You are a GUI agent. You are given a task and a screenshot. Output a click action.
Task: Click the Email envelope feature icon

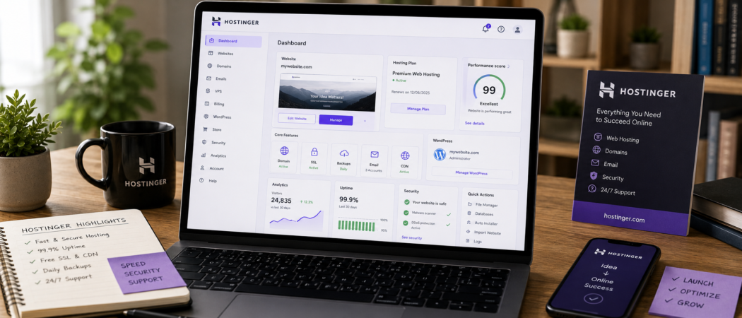375,154
